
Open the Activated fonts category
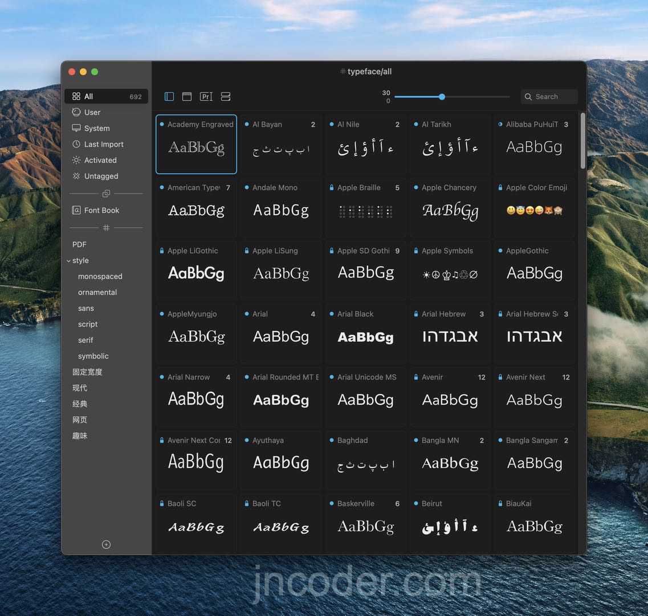coord(106,160)
